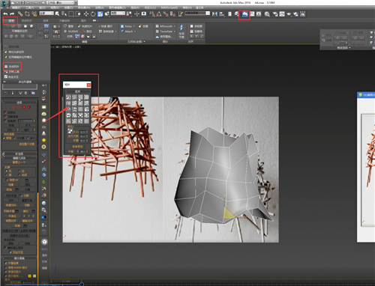
Task: Choose the red-outlined menu entry in the dropdown
Action: [x=12, y=67]
